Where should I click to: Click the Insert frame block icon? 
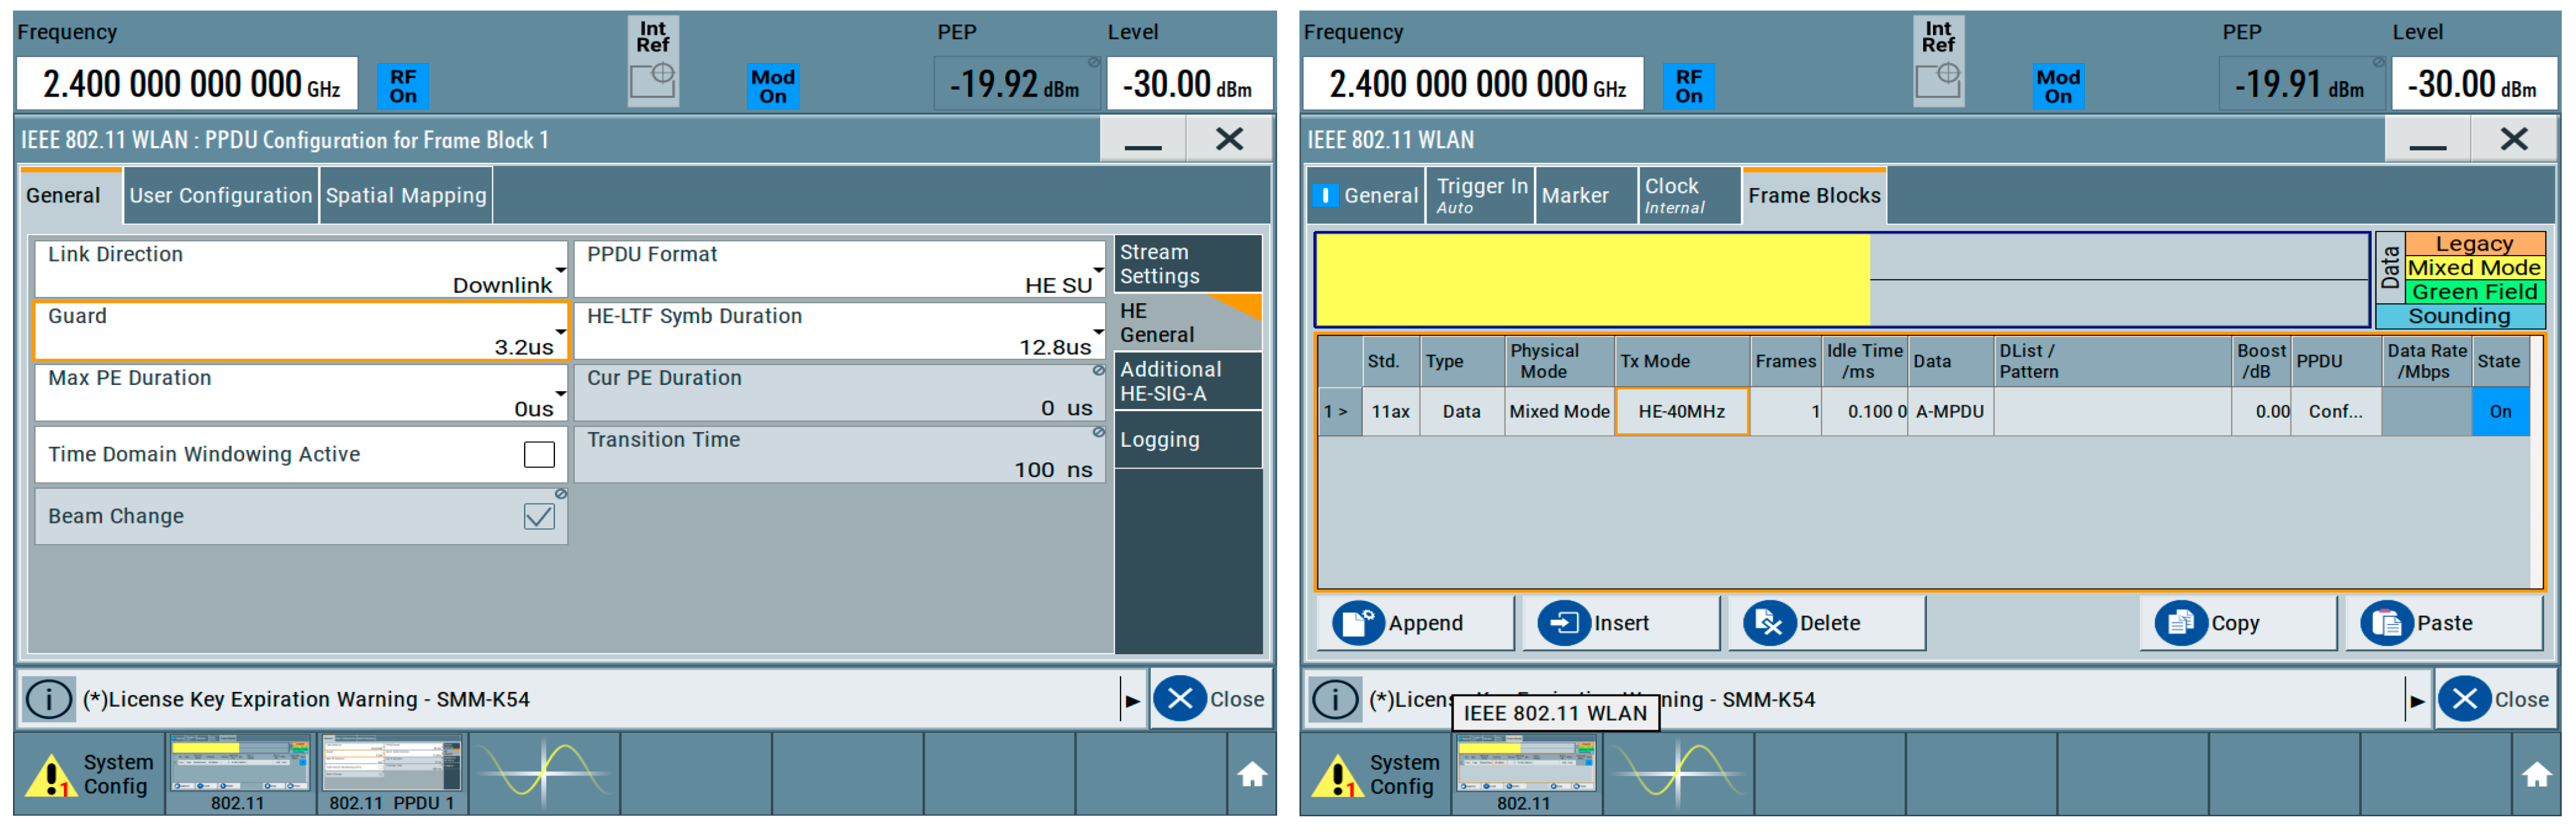click(x=1564, y=623)
